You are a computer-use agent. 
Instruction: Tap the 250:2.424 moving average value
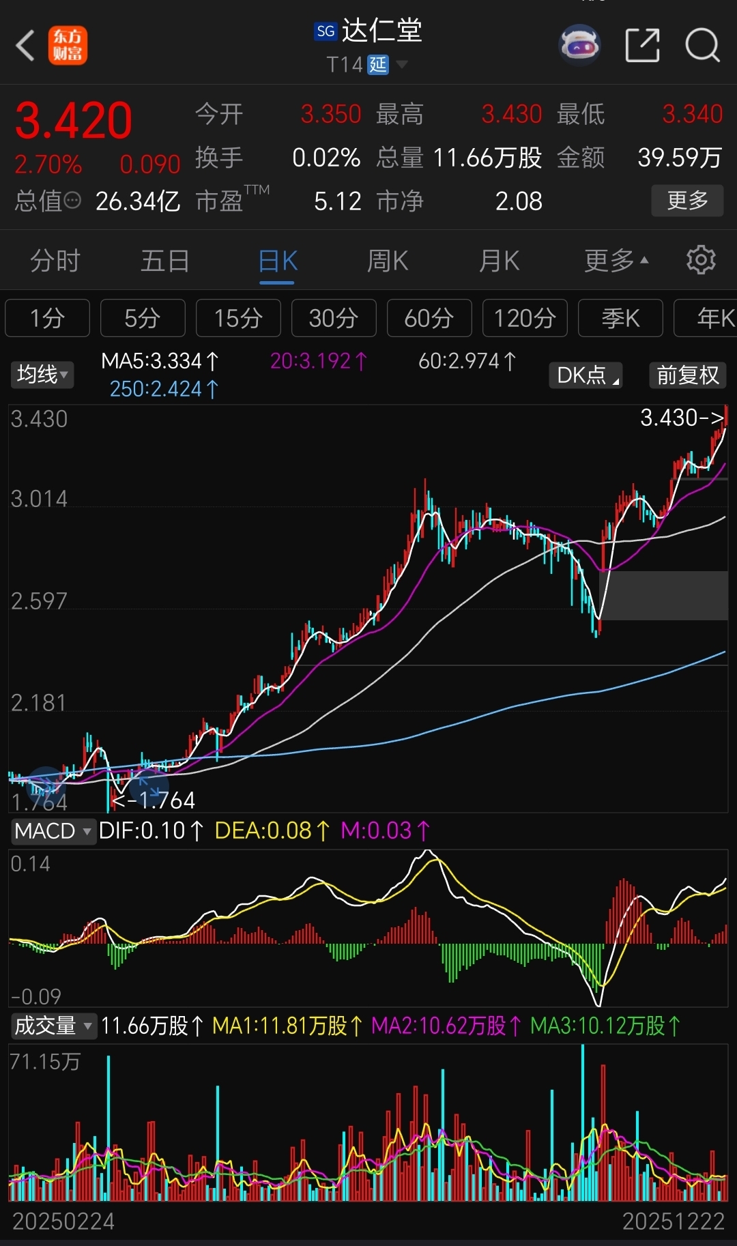pos(164,389)
